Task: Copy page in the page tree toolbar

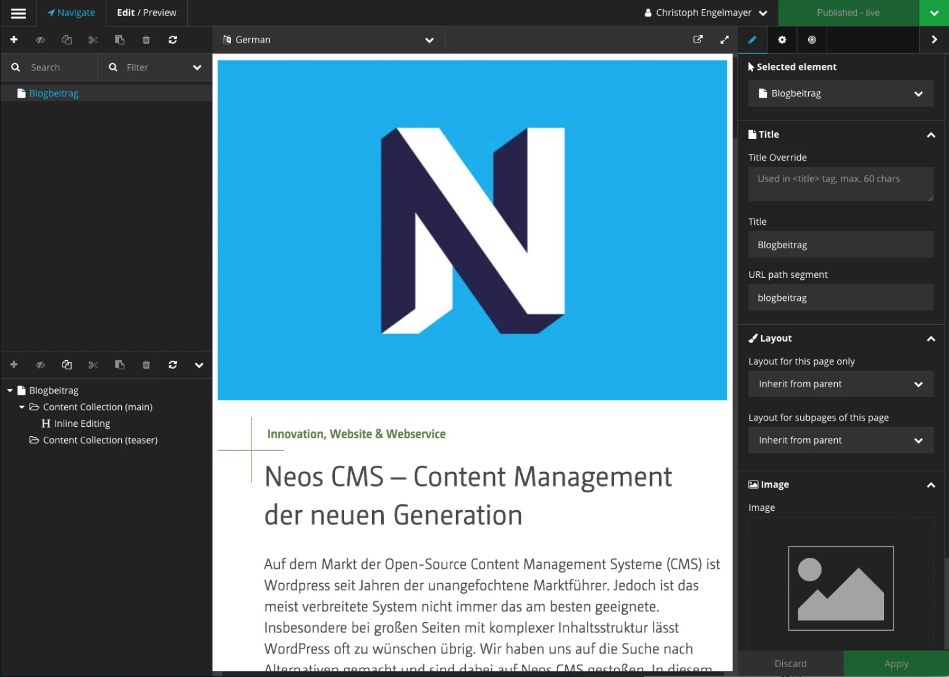Action: (x=67, y=40)
